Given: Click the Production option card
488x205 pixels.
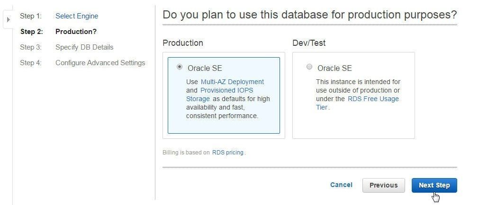Looking at the screenshot, I should pos(224,95).
